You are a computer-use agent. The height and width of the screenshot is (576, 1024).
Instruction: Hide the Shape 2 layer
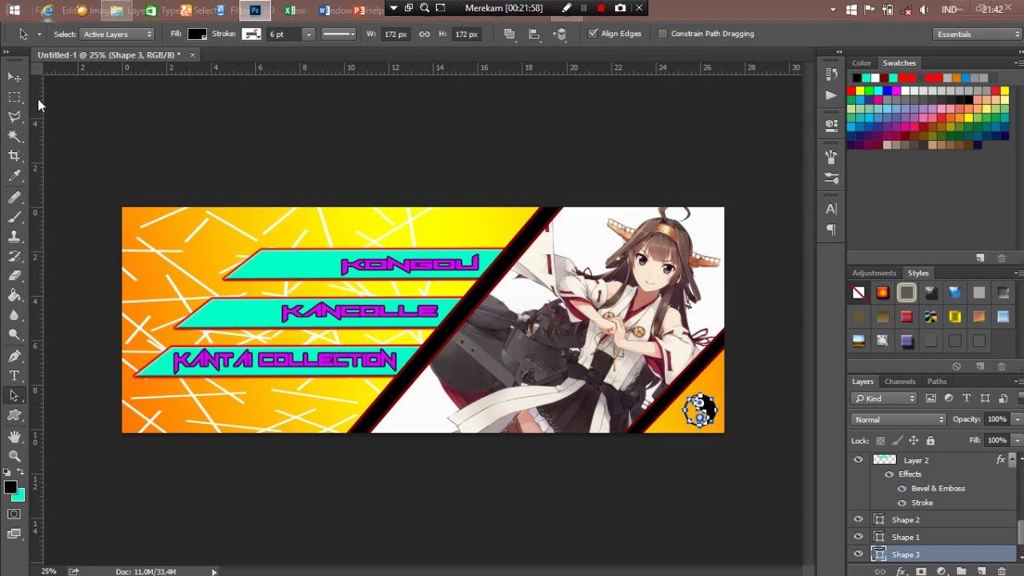click(x=858, y=519)
